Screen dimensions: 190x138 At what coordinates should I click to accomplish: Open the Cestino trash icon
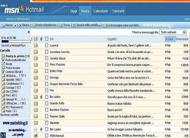(3, 72)
